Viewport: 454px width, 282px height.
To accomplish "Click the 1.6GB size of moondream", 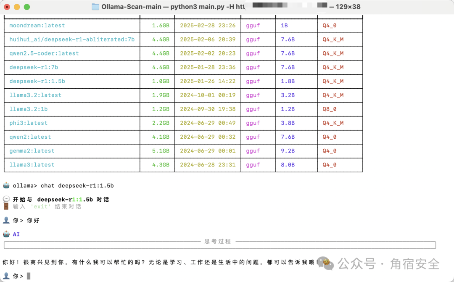I will [x=161, y=26].
